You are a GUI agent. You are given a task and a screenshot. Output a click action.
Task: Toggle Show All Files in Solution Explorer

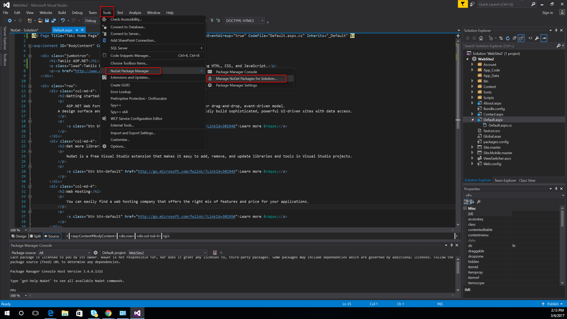coord(521,38)
